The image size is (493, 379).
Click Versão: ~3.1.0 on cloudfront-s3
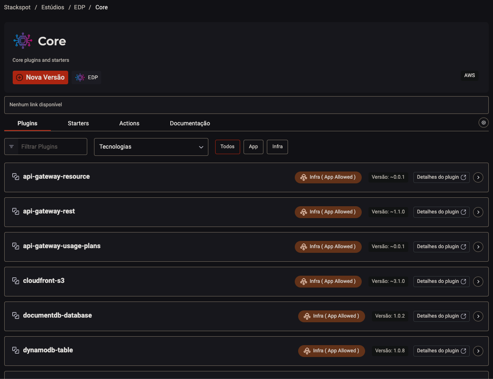(388, 282)
